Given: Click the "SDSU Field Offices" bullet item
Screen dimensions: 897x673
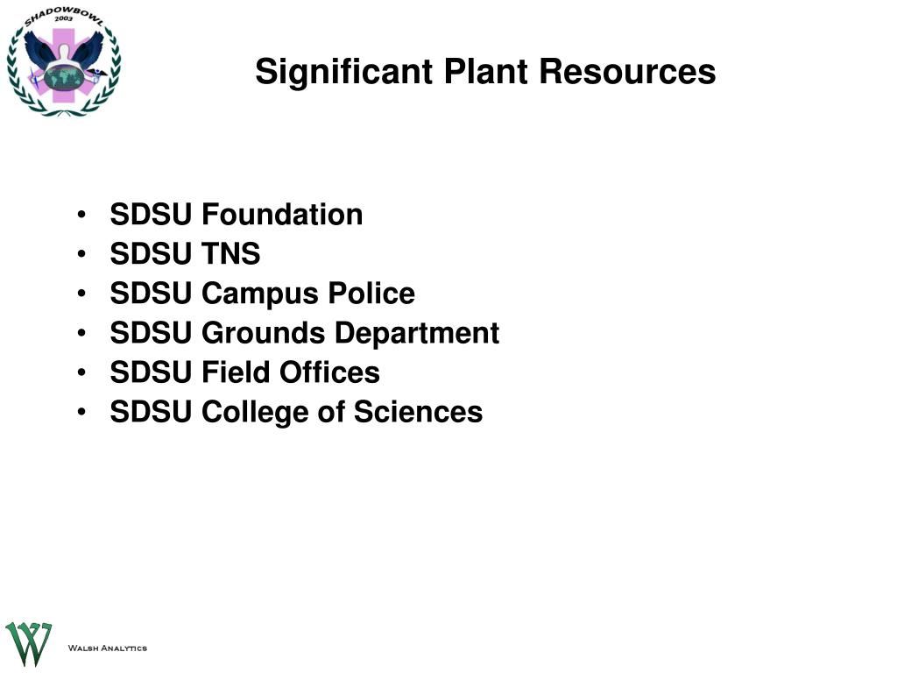Looking at the screenshot, I should (x=245, y=372).
